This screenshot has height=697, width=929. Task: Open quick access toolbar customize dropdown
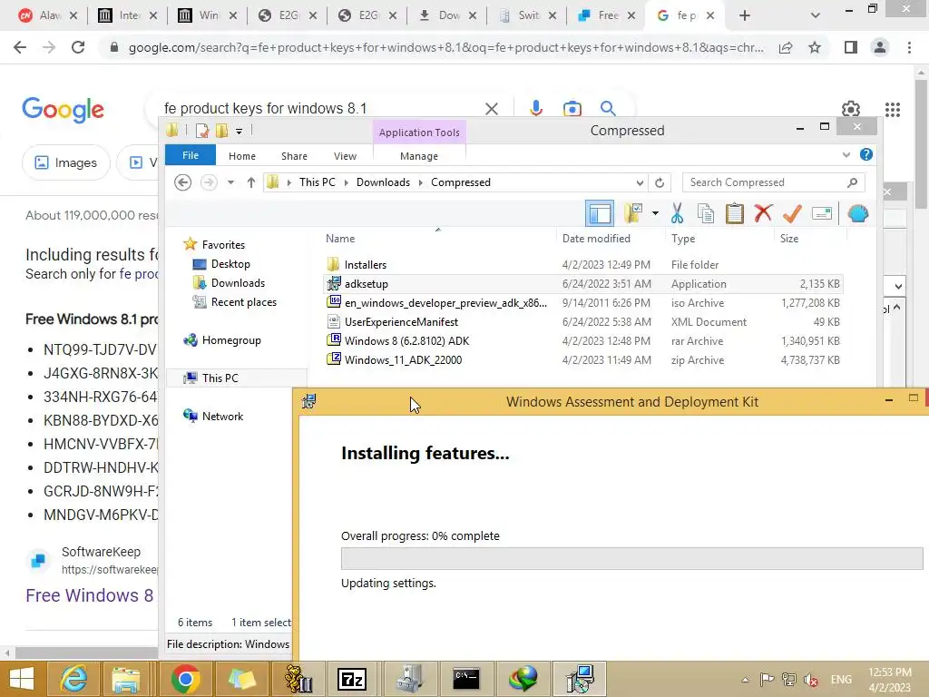(x=239, y=131)
